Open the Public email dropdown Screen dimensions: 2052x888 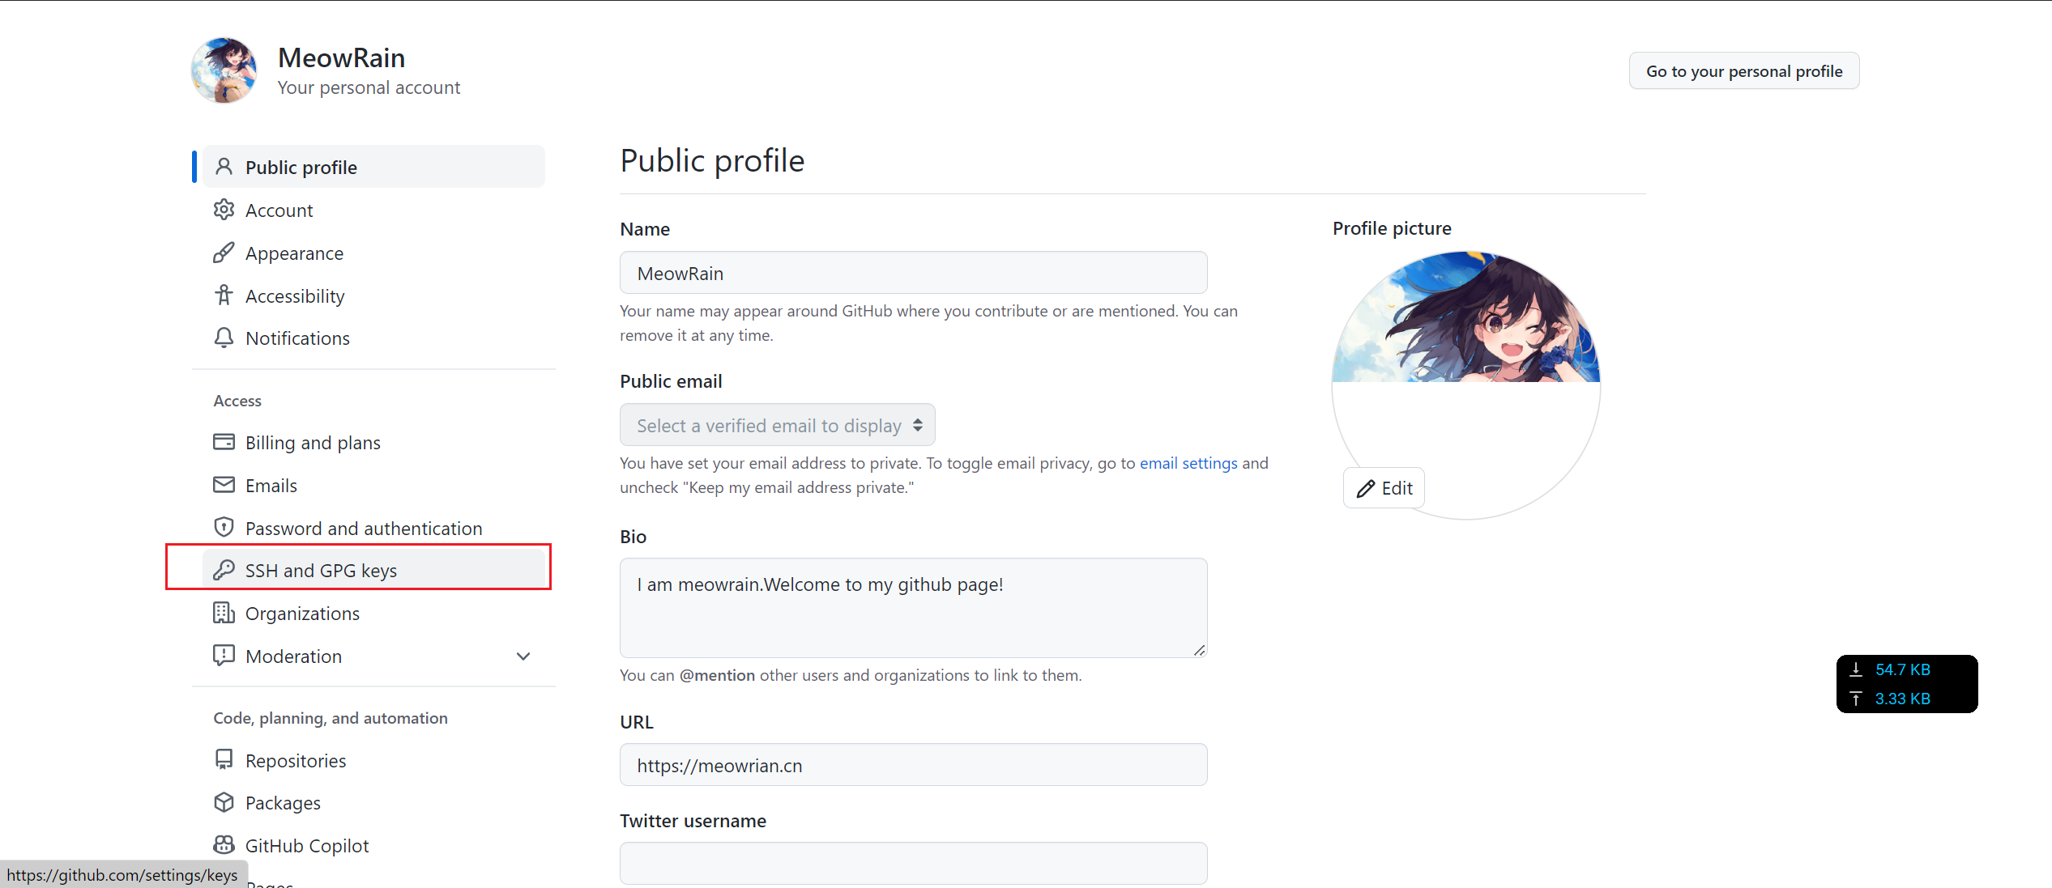click(x=777, y=425)
